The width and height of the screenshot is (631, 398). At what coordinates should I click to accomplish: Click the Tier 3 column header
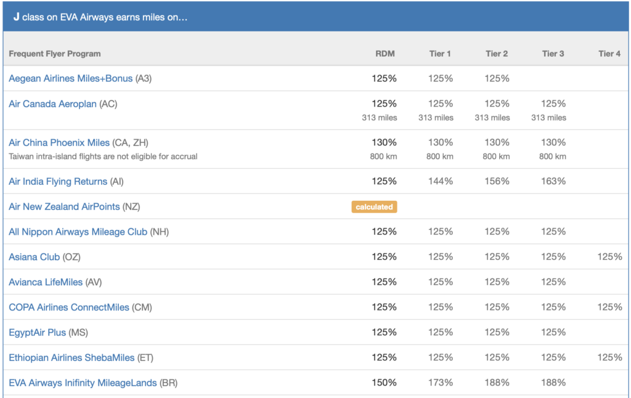click(553, 54)
